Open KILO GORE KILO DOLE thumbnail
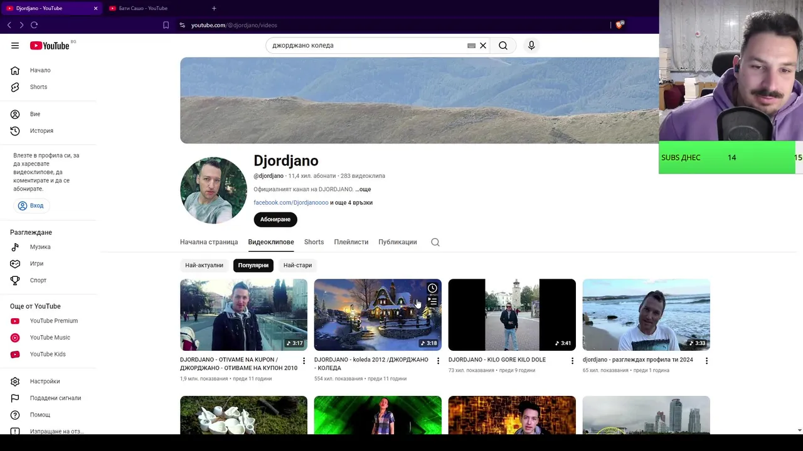The image size is (803, 451). coord(512,314)
